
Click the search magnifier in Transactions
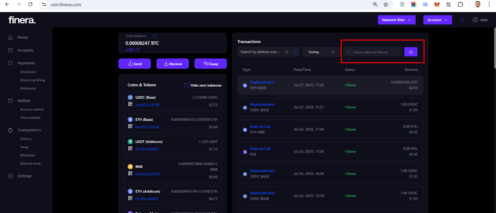point(287,52)
